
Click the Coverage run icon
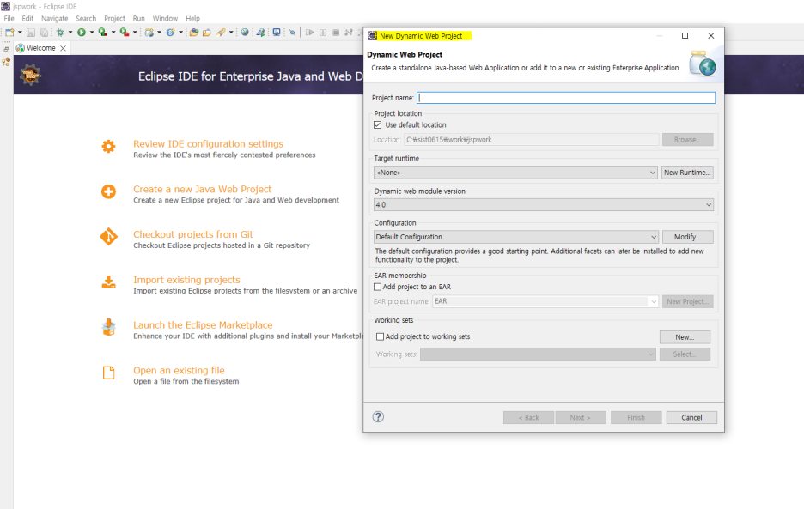[102, 33]
